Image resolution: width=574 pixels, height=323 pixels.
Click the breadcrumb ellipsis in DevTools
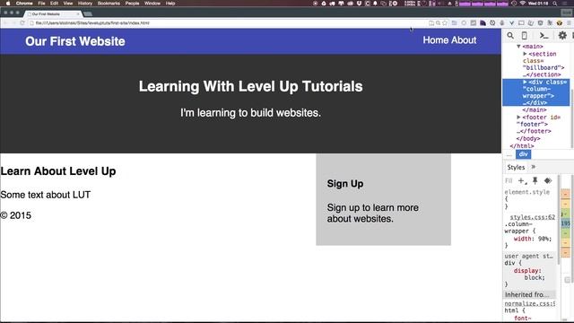point(509,154)
